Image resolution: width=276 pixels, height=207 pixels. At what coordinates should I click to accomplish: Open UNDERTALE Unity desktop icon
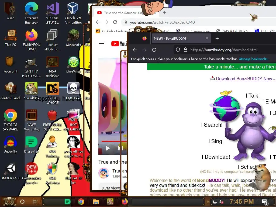coord(11,171)
